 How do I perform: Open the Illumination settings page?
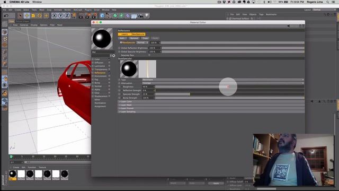100,103
